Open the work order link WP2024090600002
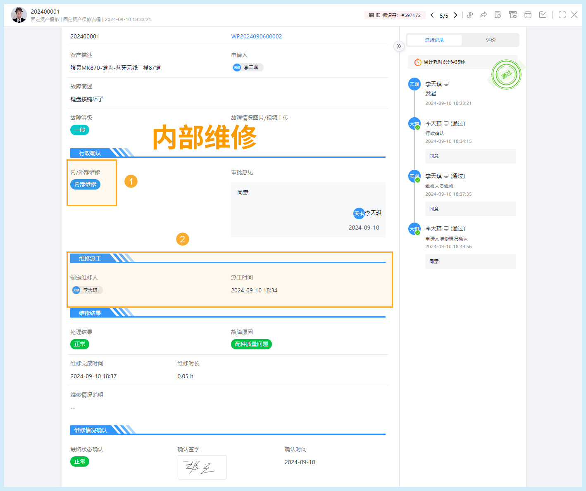Screen dimensions: 586x491 [x=256, y=36]
